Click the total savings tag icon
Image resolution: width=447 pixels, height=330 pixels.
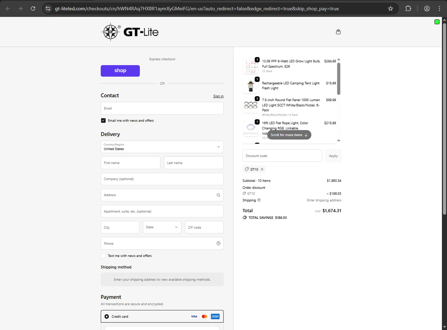tap(245, 218)
